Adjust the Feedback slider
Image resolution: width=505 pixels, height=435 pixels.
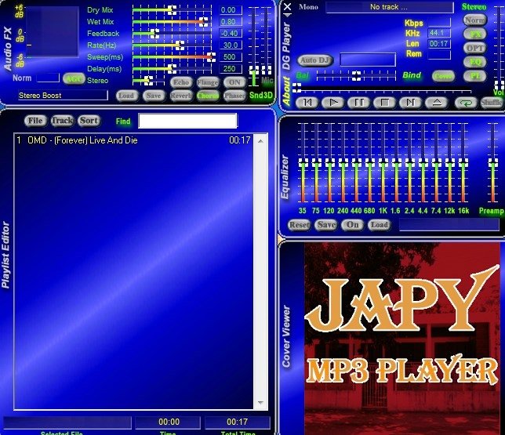155,34
